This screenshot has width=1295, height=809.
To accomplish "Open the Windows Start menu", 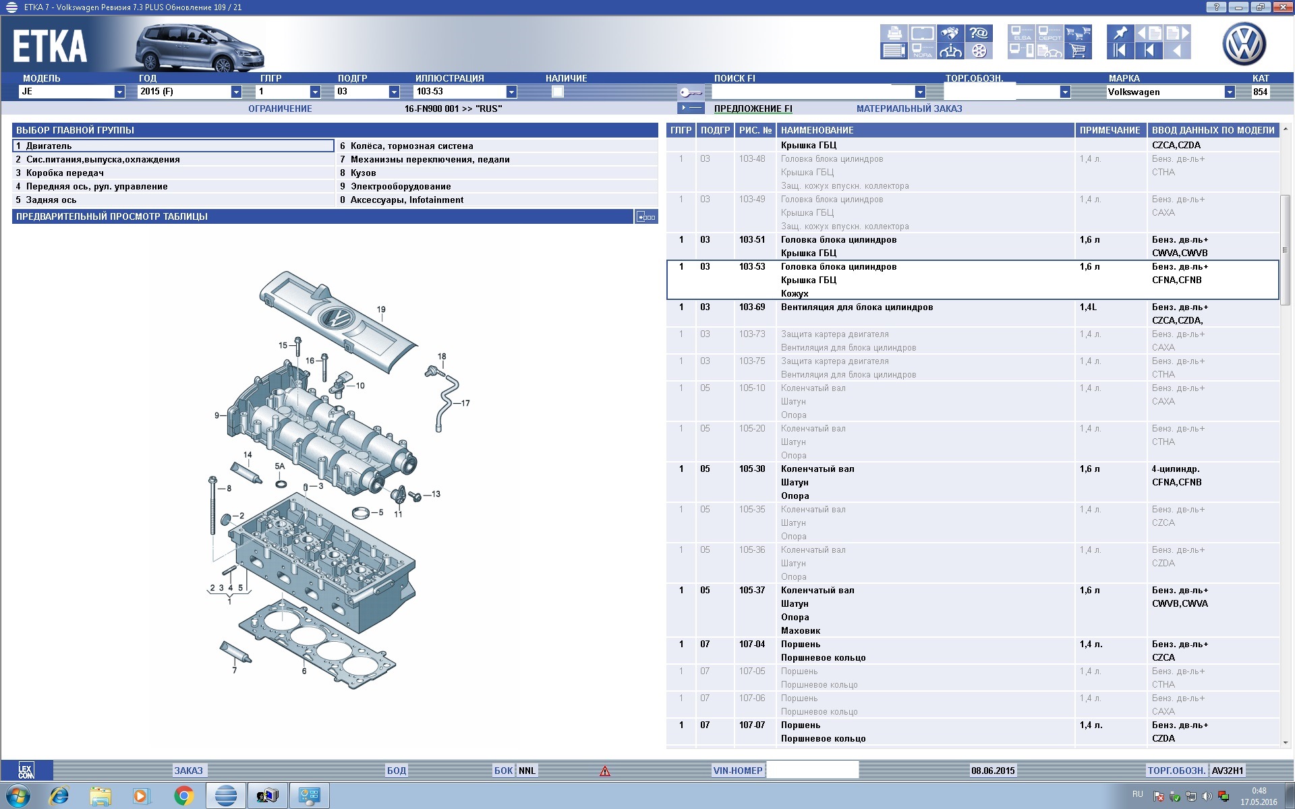I will (x=17, y=796).
